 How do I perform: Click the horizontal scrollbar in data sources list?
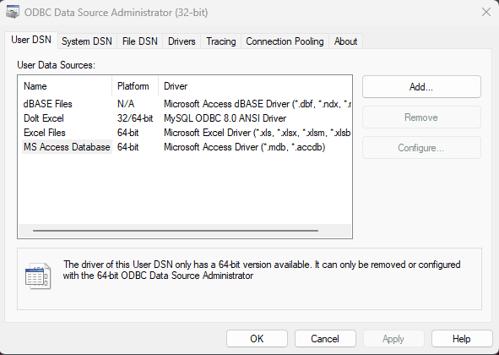(x=176, y=231)
